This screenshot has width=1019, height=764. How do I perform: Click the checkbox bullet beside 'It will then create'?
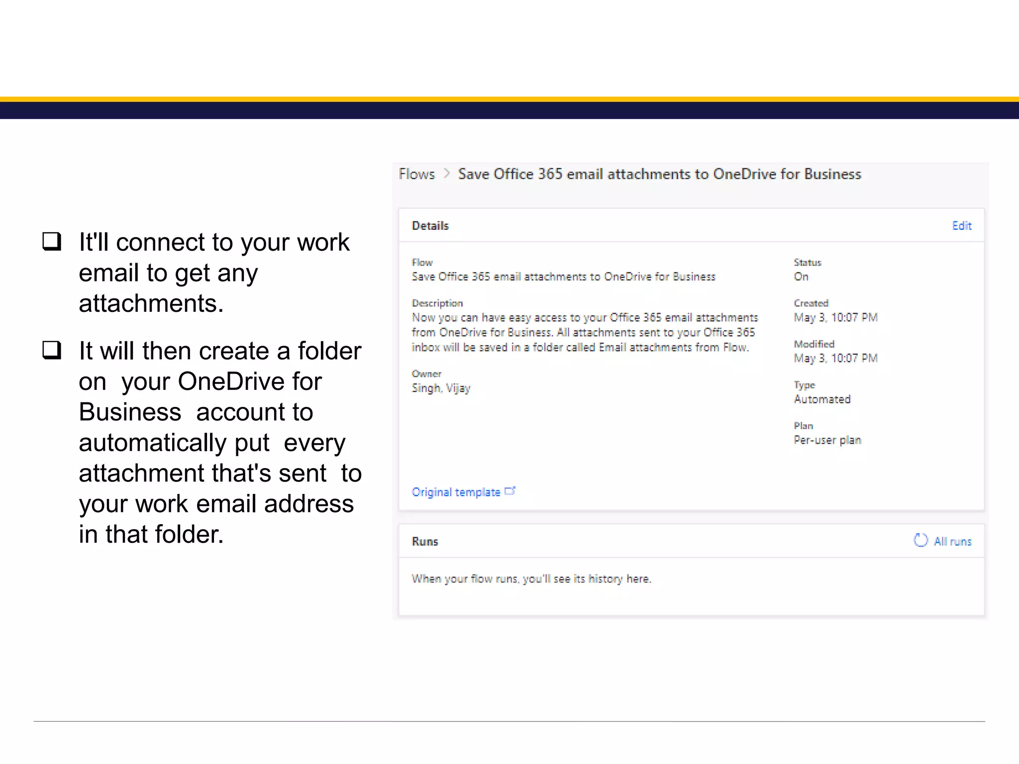(x=52, y=350)
